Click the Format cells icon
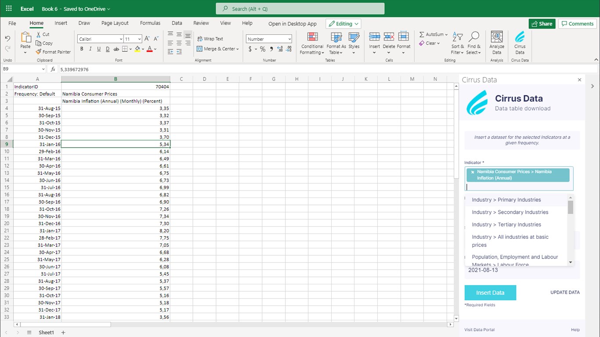Image resolution: width=600 pixels, height=337 pixels. coord(404,36)
